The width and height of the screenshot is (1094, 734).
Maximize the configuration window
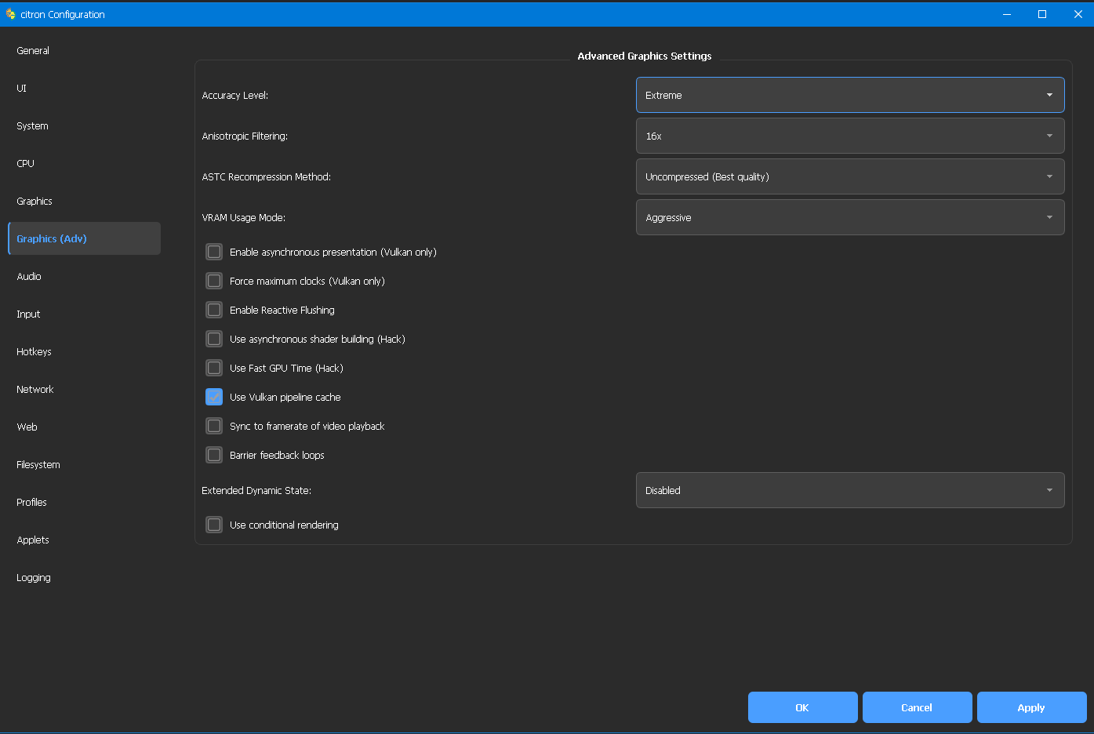(x=1042, y=14)
